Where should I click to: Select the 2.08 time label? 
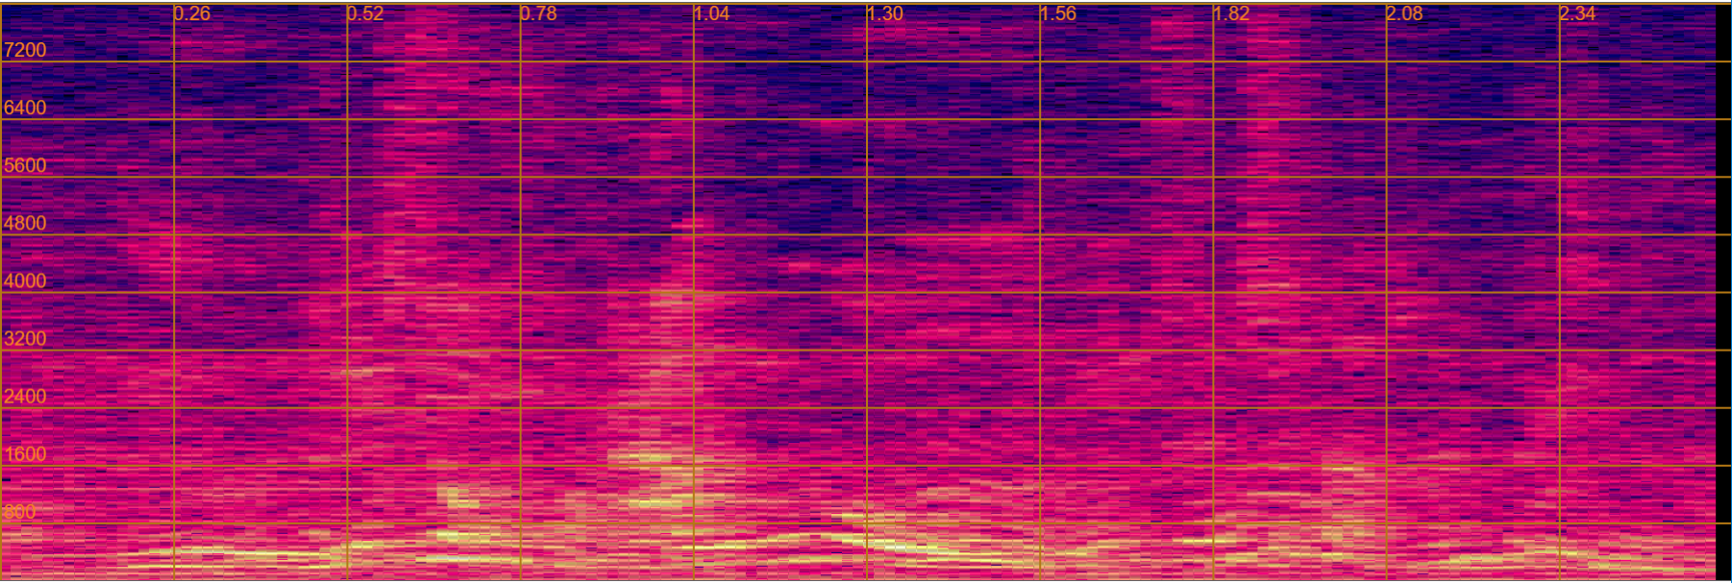pos(1405,13)
